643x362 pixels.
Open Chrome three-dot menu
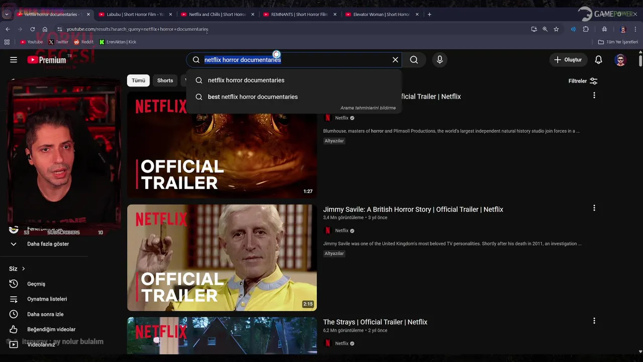pyautogui.click(x=635, y=29)
